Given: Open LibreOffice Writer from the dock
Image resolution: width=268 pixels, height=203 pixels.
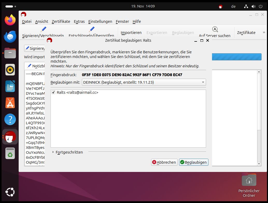Looking at the screenshot, I should [10, 86].
